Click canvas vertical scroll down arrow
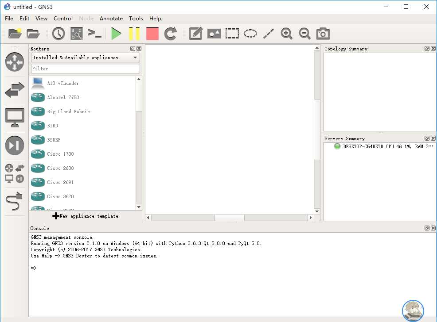The image size is (437, 322). point(317,211)
